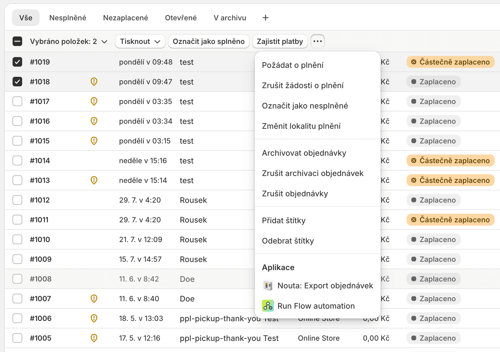Launch Run Flow automation
500x352 pixels.
point(316,306)
